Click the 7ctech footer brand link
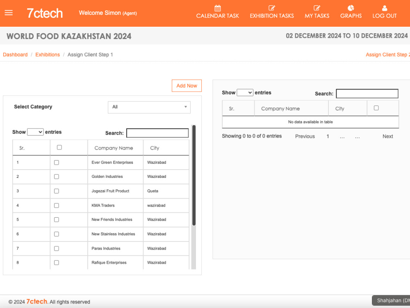 coord(37,301)
